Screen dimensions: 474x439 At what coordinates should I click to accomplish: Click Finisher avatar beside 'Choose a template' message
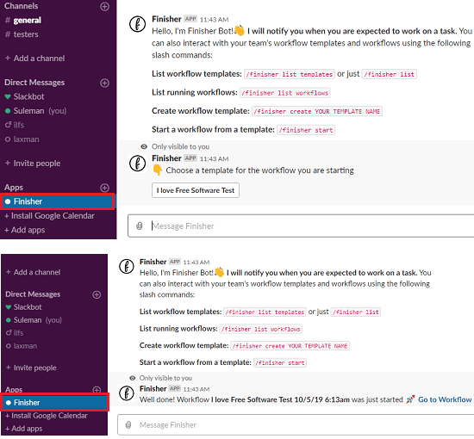[138, 164]
